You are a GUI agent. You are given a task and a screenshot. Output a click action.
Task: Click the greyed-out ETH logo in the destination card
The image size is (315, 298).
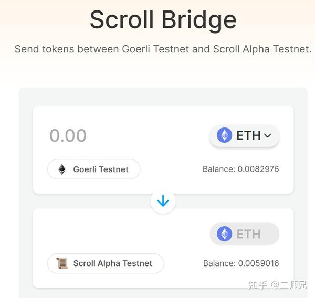[x=225, y=234]
